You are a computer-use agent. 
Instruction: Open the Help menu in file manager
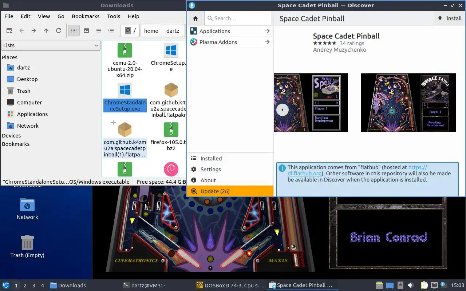tap(134, 16)
